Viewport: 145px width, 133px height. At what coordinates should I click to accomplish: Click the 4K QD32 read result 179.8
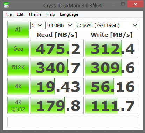tap(57, 105)
